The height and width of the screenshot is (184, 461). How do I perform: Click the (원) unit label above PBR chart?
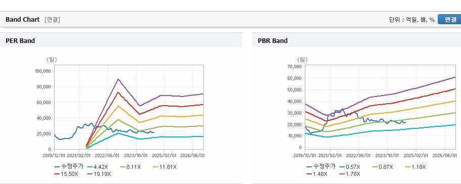[x=303, y=60]
